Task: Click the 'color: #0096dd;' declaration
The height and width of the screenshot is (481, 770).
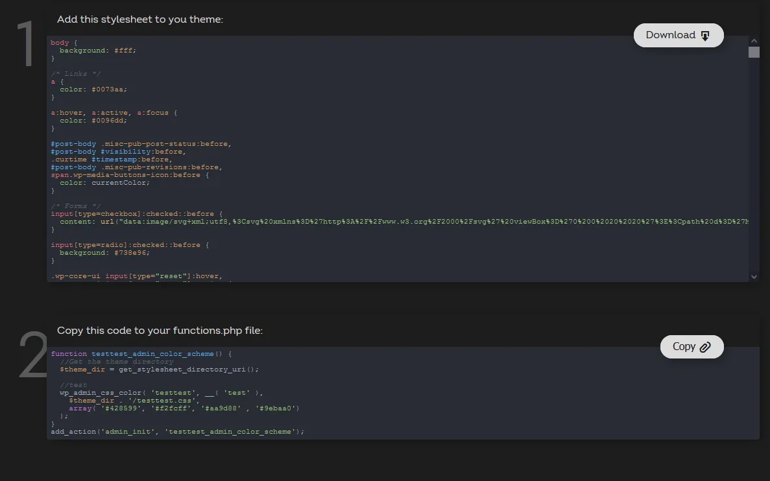Action: click(93, 121)
